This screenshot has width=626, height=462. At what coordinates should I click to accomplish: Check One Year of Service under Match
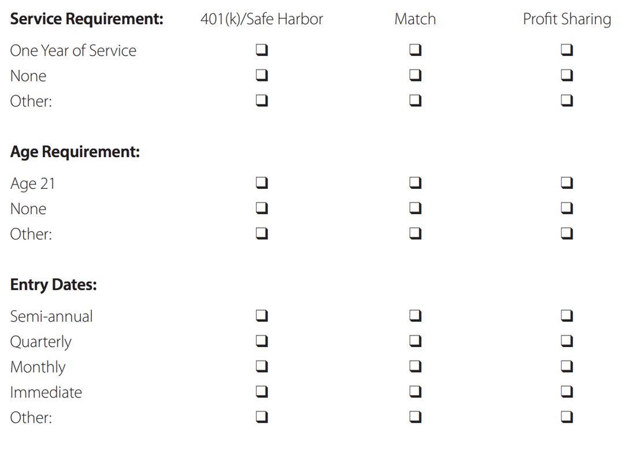[415, 50]
